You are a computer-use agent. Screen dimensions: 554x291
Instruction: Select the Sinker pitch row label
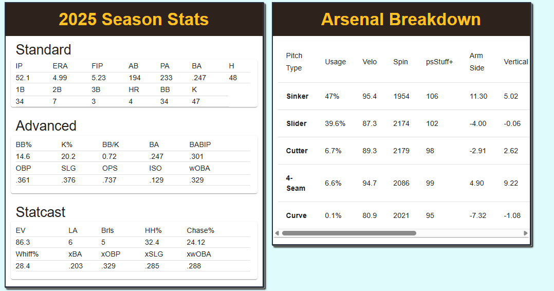(x=297, y=96)
